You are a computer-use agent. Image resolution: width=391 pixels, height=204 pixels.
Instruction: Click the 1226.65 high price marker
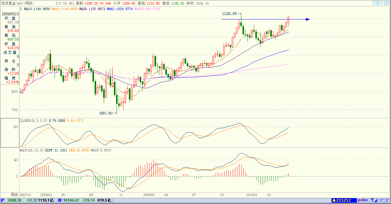coord(229,14)
